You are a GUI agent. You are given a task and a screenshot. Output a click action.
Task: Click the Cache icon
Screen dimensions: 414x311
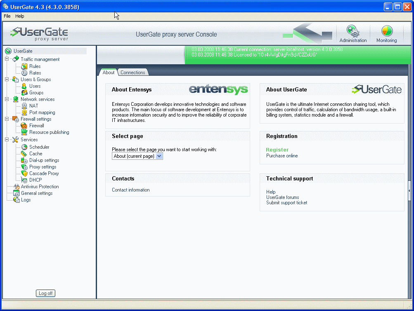(24, 153)
